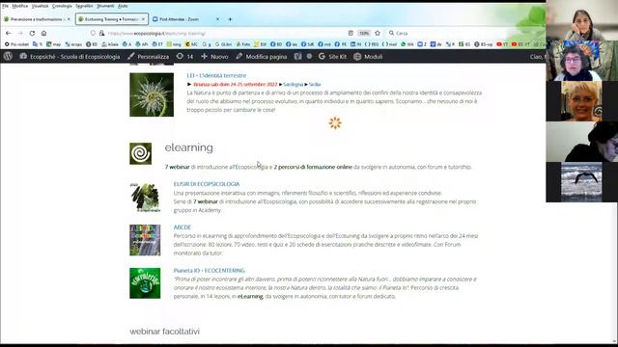The width and height of the screenshot is (618, 347).
Task: Reload the current page
Action: coord(32,33)
